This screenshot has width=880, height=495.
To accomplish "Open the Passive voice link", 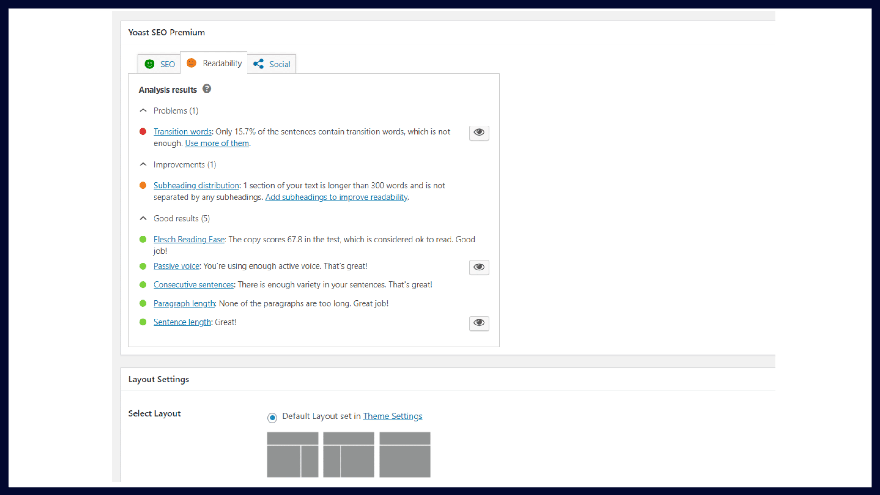I will coord(176,266).
